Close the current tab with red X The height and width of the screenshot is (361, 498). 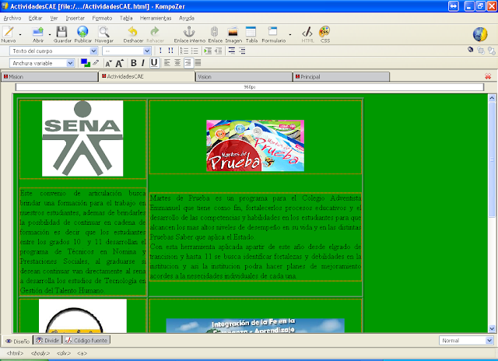488,76
